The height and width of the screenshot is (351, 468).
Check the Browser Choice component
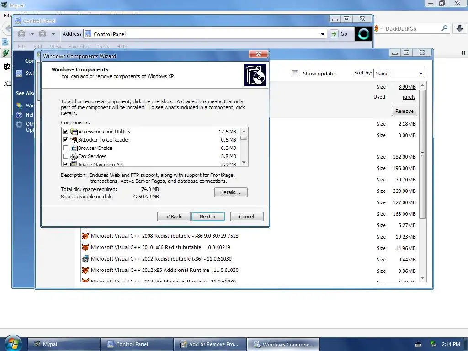point(66,148)
